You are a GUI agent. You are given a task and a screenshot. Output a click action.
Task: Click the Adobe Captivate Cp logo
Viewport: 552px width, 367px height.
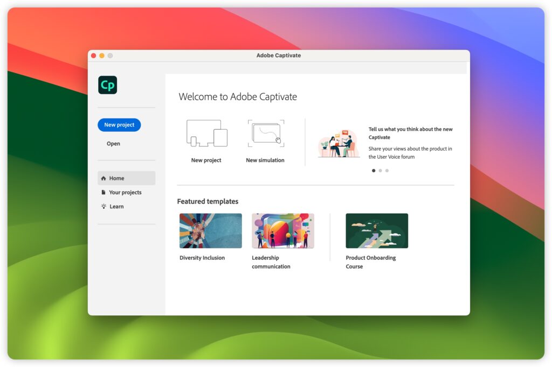107,84
